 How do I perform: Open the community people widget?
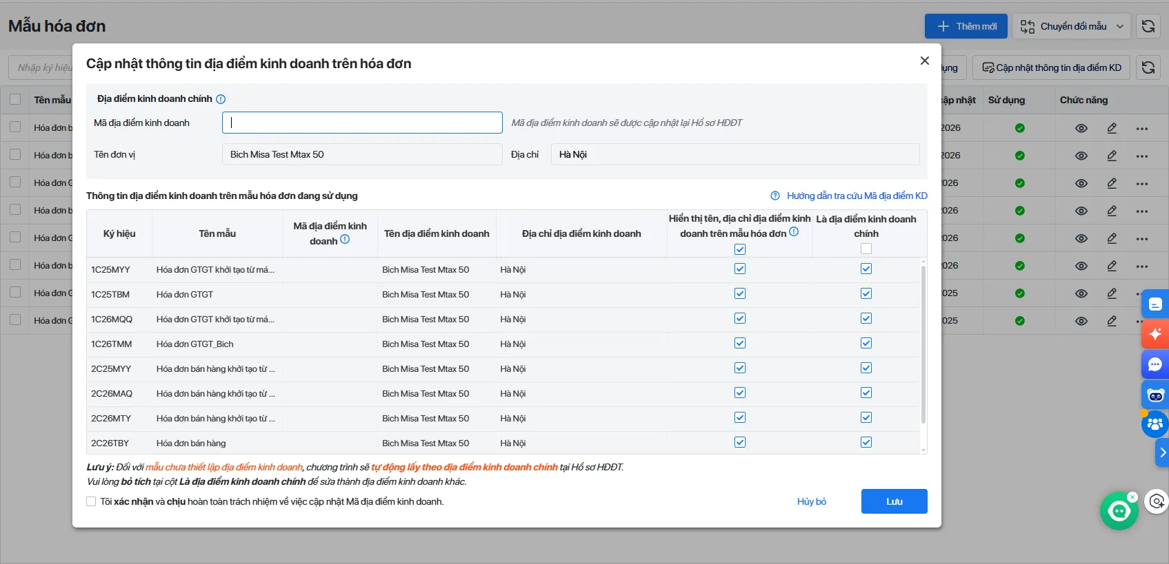(1155, 424)
